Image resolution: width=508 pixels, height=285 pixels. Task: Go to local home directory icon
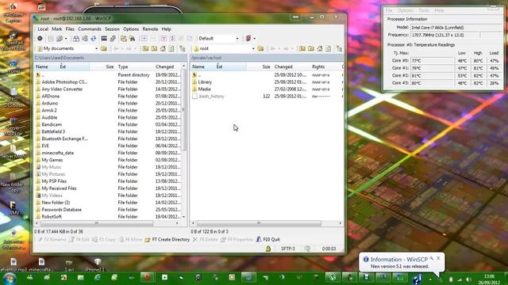point(163,48)
